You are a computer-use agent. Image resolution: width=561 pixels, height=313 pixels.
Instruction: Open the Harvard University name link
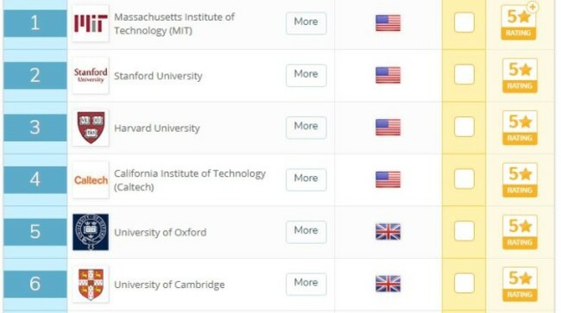click(x=157, y=128)
